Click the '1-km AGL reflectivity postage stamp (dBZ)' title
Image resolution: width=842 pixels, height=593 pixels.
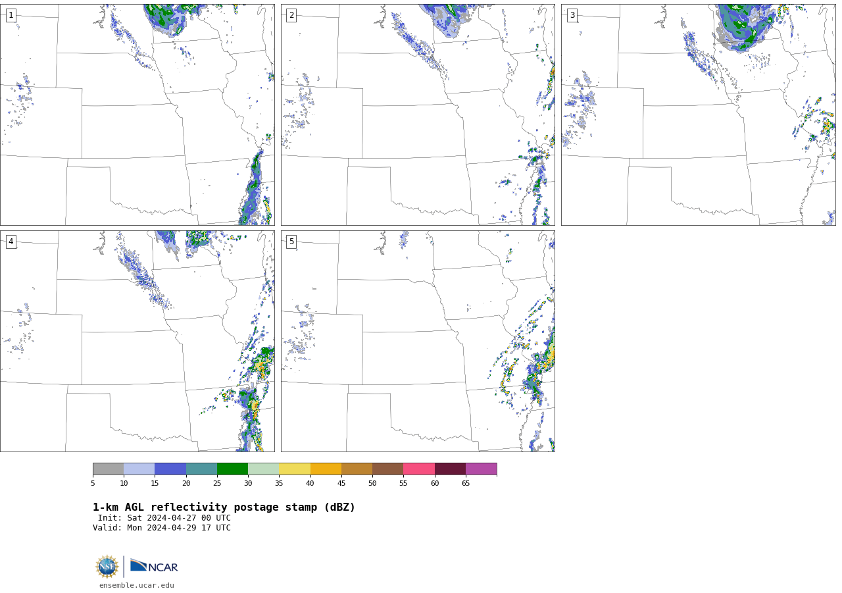pyautogui.click(x=224, y=507)
